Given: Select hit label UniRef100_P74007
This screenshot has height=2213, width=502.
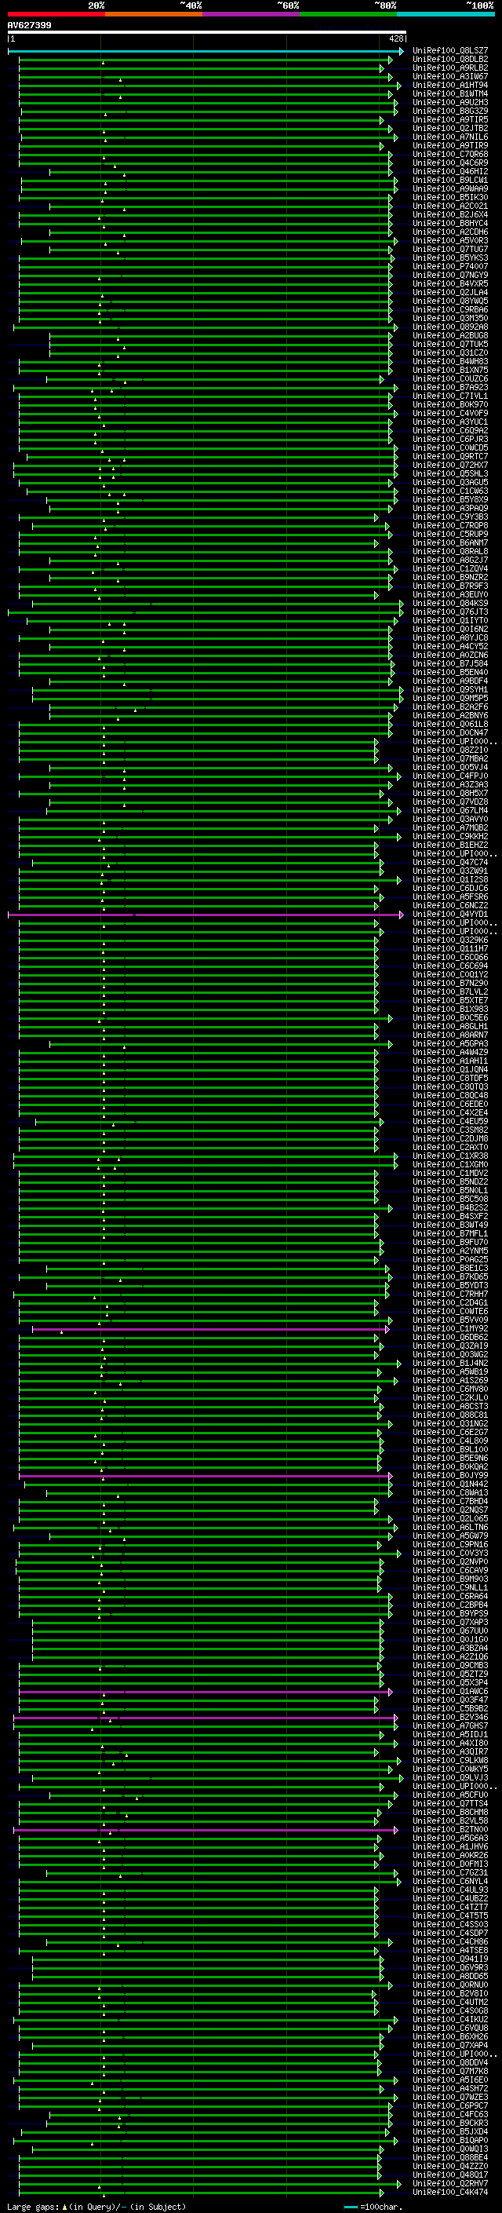Looking at the screenshot, I should point(450,266).
